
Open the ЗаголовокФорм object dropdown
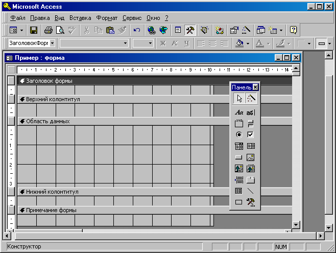point(52,43)
